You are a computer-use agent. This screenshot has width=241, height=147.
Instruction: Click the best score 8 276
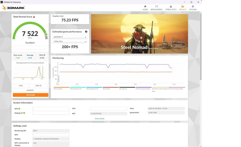42,58
